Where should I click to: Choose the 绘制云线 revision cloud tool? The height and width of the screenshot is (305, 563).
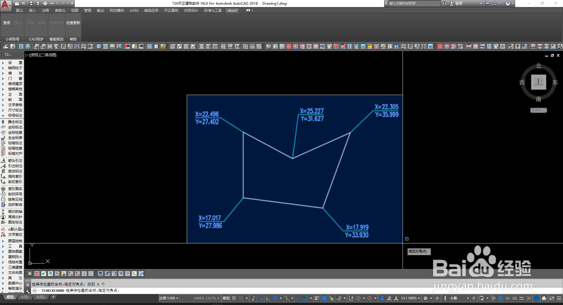12,199
